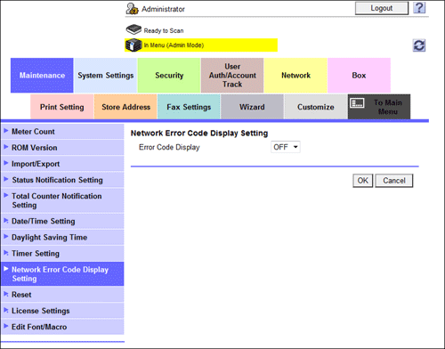
Task: Click arrow icon beside Reset
Action: point(5,294)
